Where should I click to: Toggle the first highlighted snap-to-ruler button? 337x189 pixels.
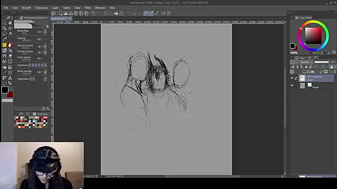click(146, 13)
